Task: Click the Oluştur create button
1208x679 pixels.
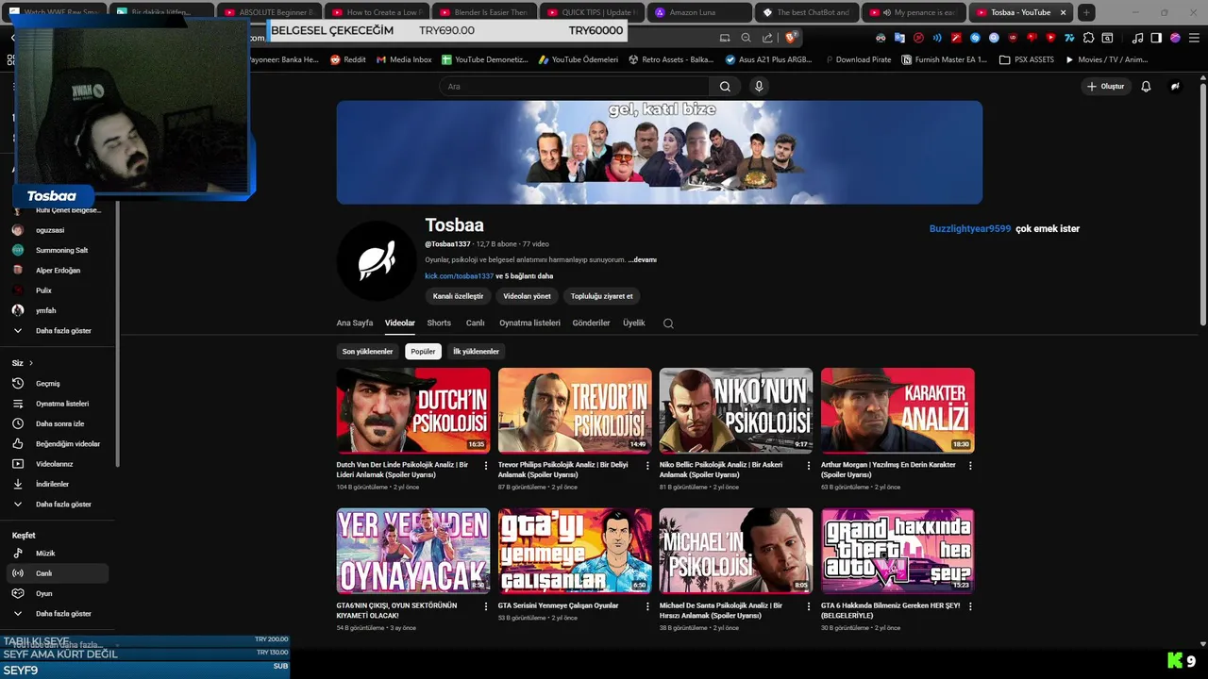Action: (1105, 86)
